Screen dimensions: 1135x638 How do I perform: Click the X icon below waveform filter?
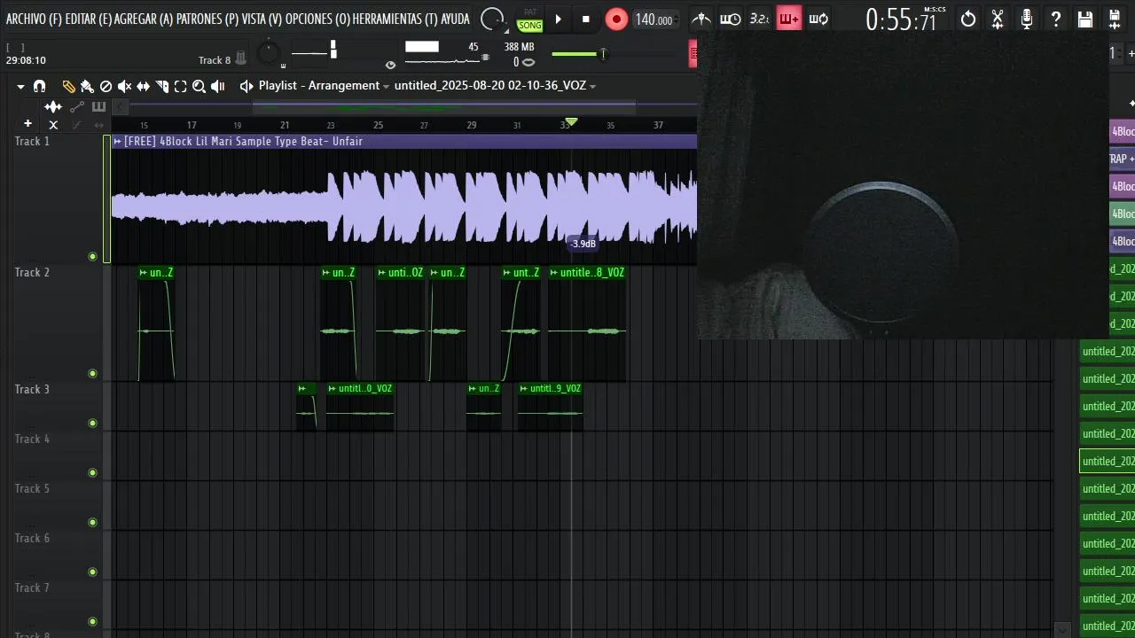click(x=53, y=125)
